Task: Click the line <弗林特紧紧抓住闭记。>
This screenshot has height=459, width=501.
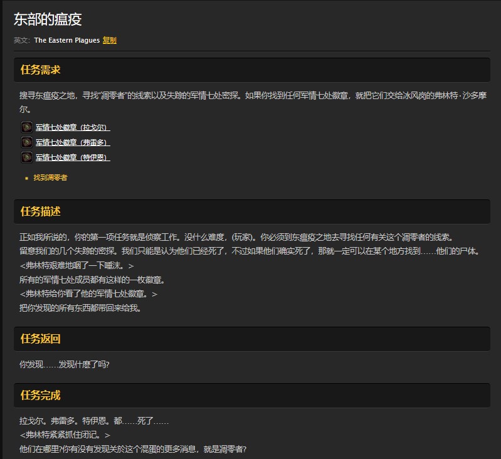Action: 65,435
